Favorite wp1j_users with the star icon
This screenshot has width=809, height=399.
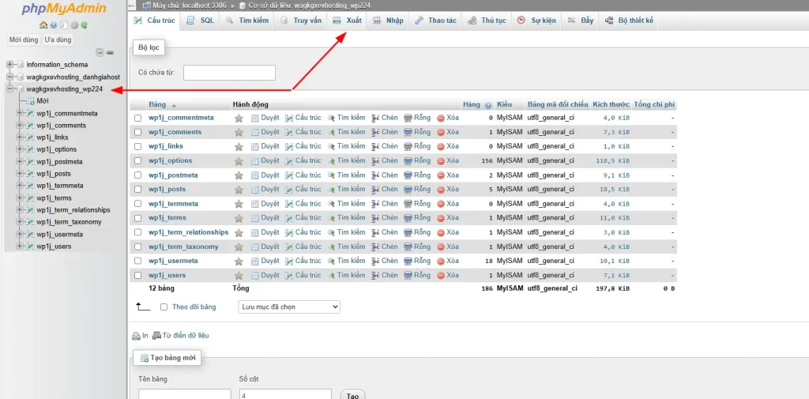click(239, 276)
